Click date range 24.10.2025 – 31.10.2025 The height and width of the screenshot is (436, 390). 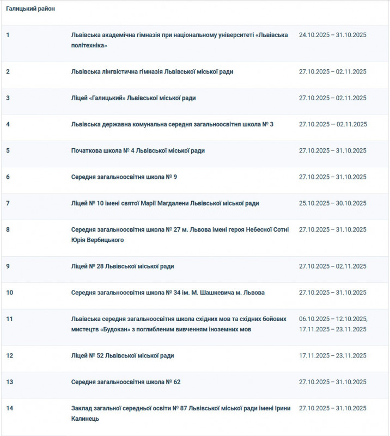point(332,35)
